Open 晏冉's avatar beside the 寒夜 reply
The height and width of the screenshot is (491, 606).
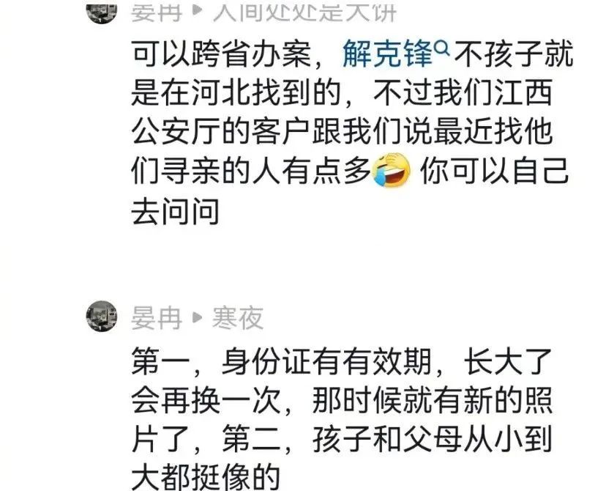[x=102, y=316]
